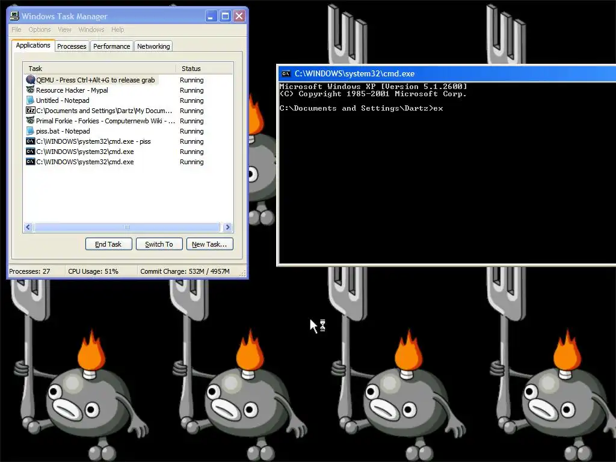Click the Task Manager resize grip
616x462 pixels.
tap(243, 273)
